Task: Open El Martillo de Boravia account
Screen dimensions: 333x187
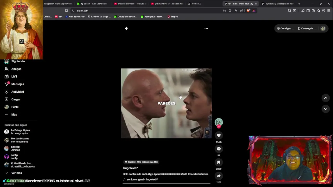Action: coord(20,165)
